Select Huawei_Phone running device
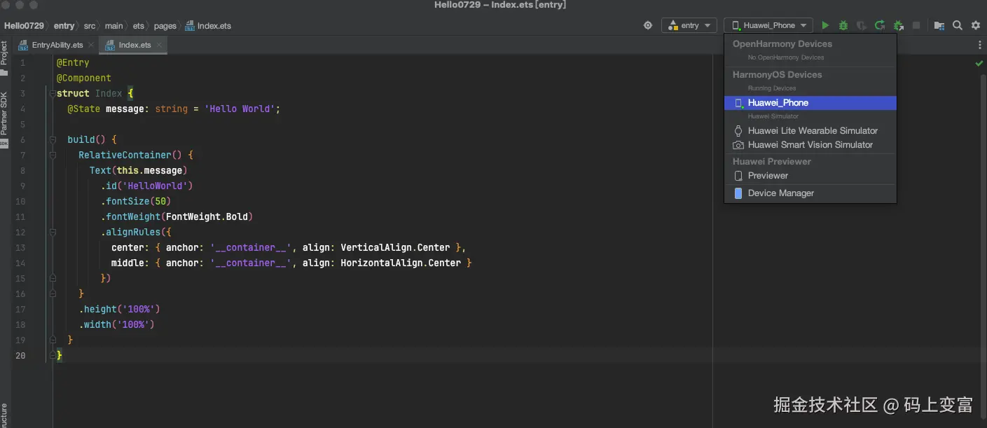 pos(810,103)
